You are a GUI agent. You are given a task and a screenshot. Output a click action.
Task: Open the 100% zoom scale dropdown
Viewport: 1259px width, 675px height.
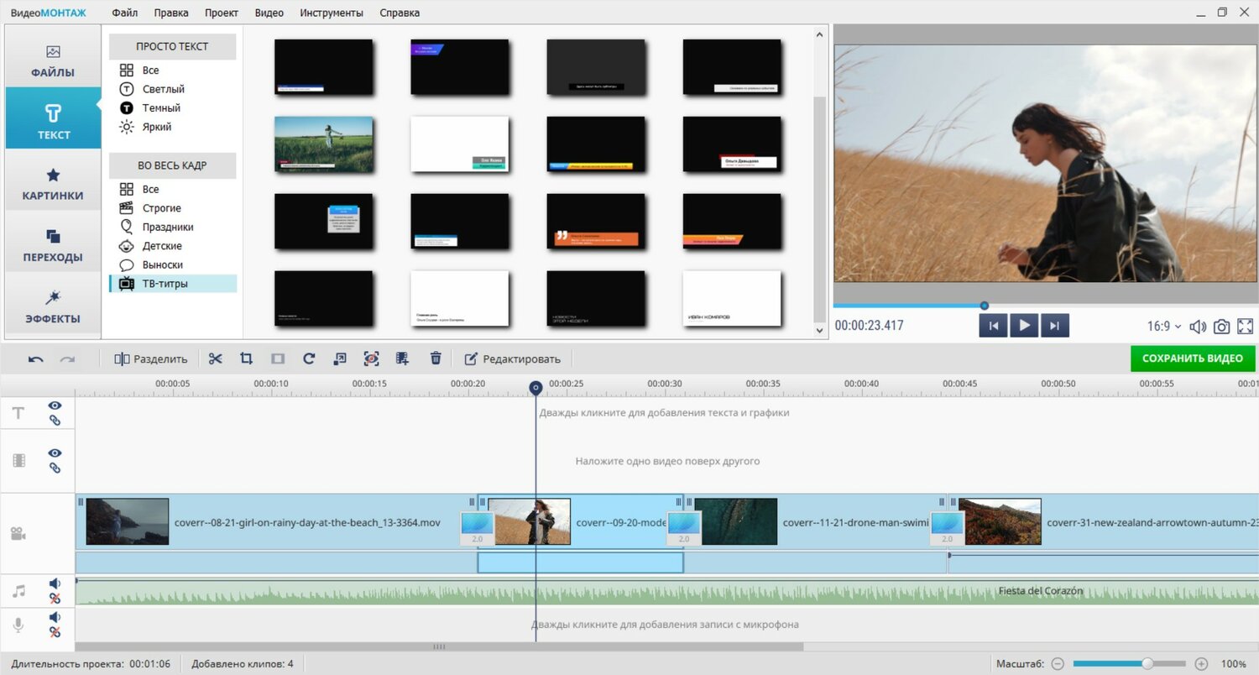tap(1234, 664)
